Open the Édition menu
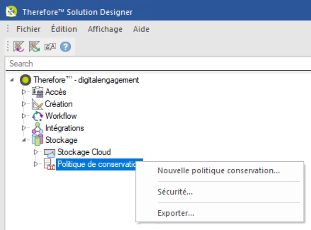The image size is (311, 230). (x=64, y=29)
